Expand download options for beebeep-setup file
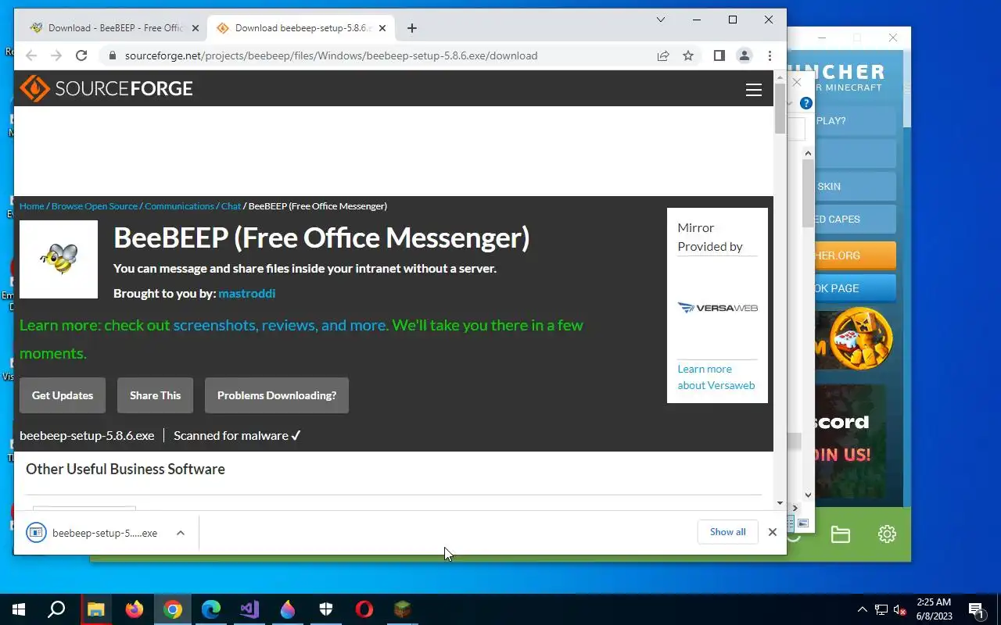Viewport: 1001px width, 625px height. coord(181,533)
